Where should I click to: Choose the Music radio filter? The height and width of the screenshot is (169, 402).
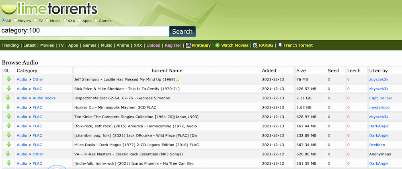(x=47, y=20)
